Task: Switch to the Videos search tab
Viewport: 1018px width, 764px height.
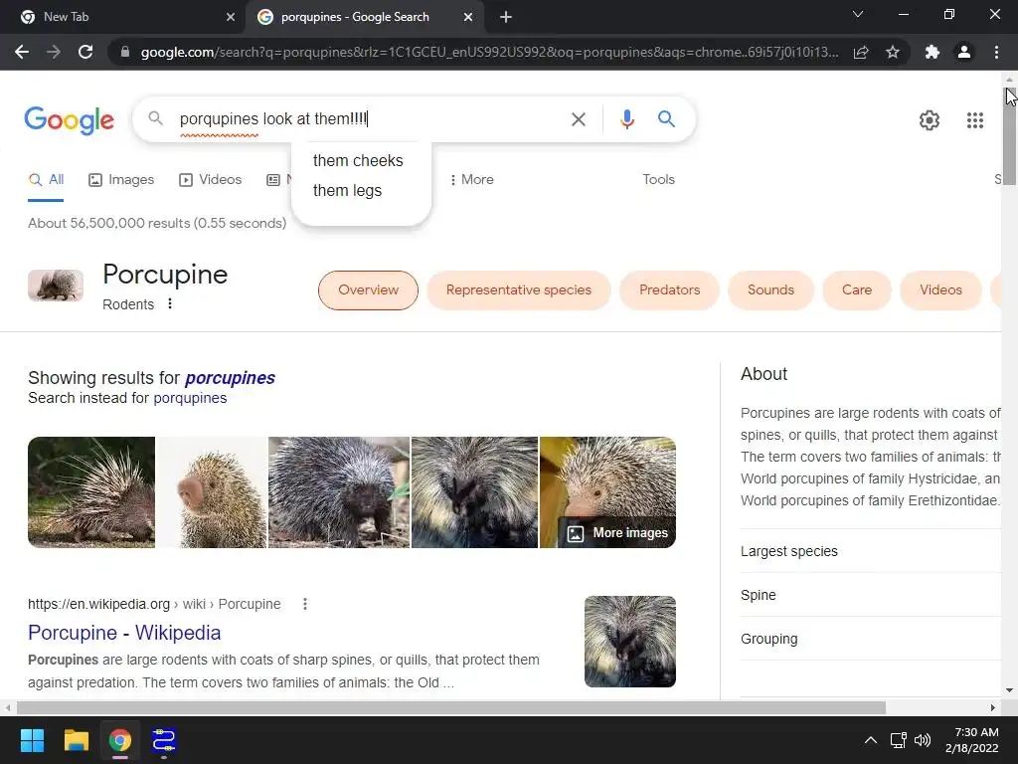Action: [x=211, y=179]
